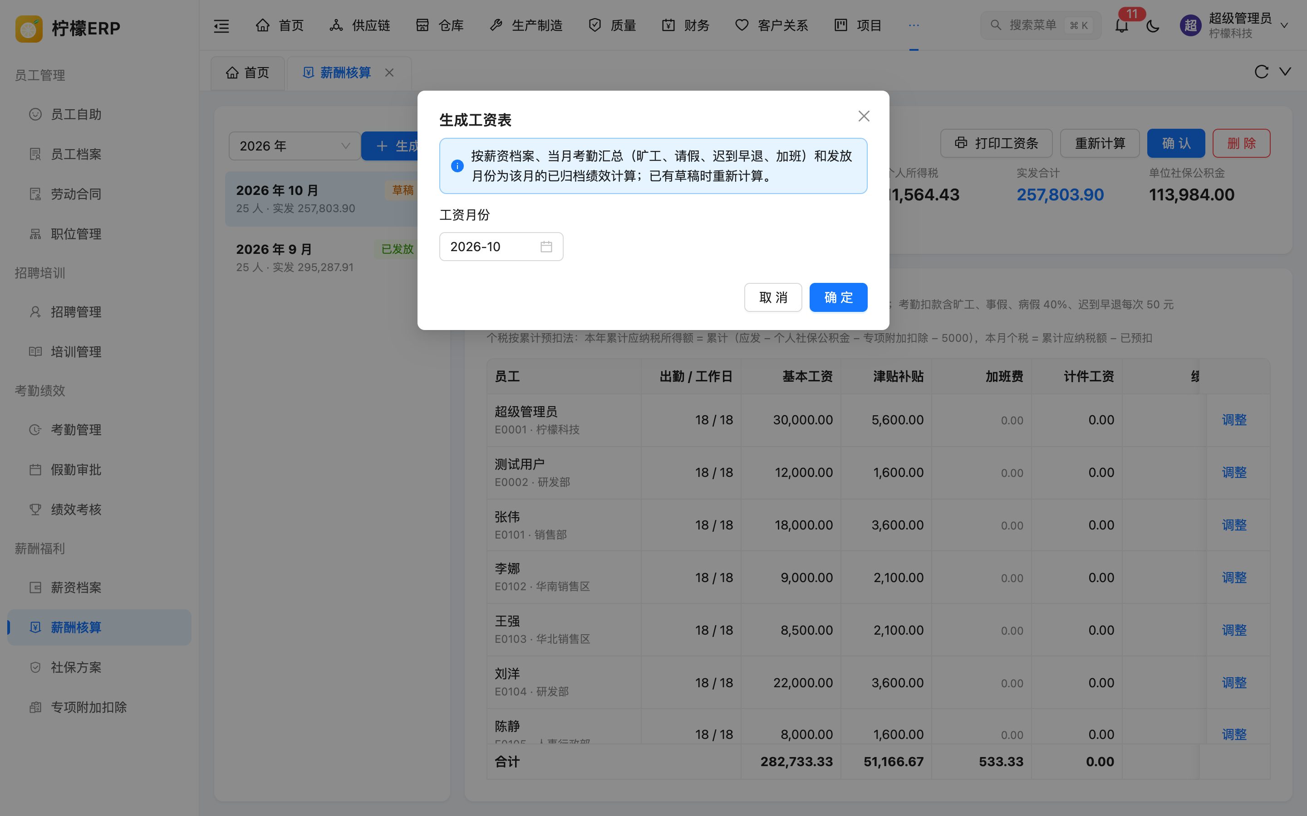Click the 专项附加扣除 sidebar icon
1307x816 pixels.
(x=35, y=708)
